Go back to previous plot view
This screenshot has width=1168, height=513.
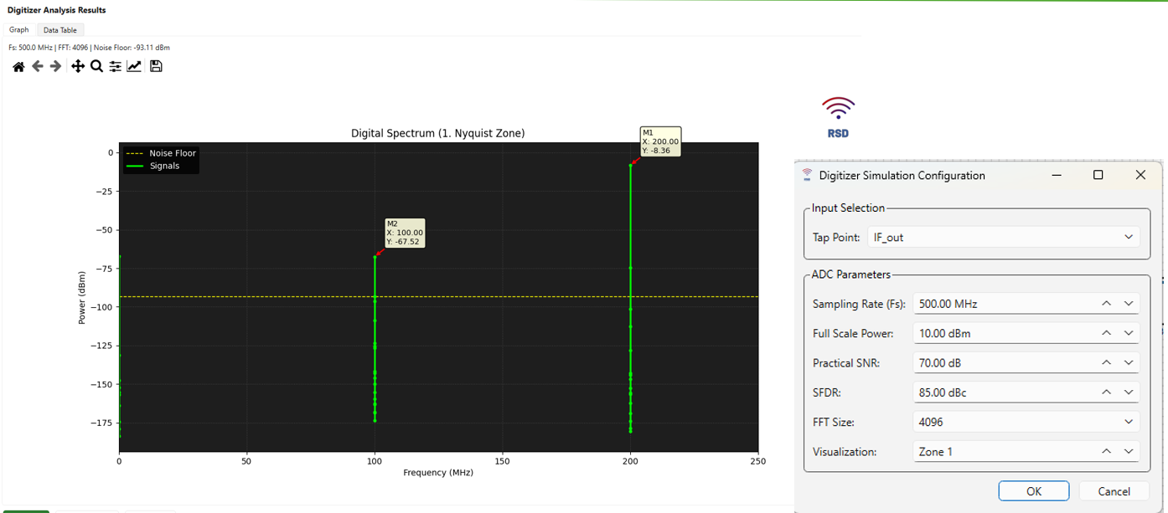(38, 66)
